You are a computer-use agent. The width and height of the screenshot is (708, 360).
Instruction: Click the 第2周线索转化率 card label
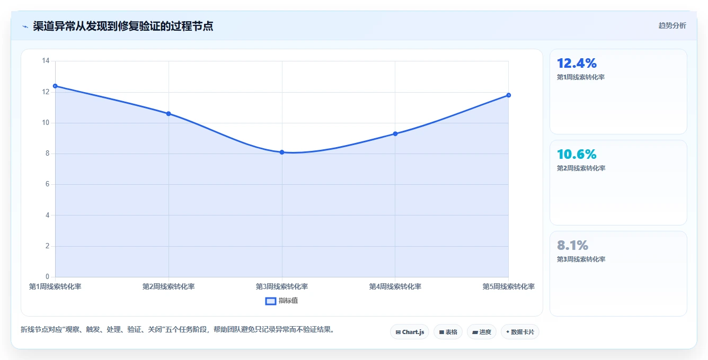point(581,168)
